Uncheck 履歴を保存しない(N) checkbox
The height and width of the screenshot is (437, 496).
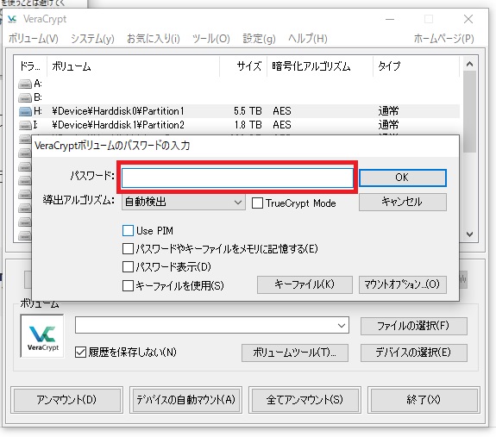click(x=81, y=352)
